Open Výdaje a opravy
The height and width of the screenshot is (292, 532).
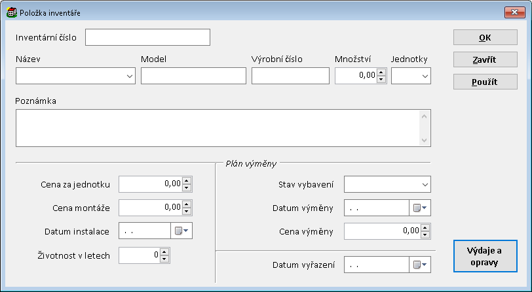(x=485, y=258)
